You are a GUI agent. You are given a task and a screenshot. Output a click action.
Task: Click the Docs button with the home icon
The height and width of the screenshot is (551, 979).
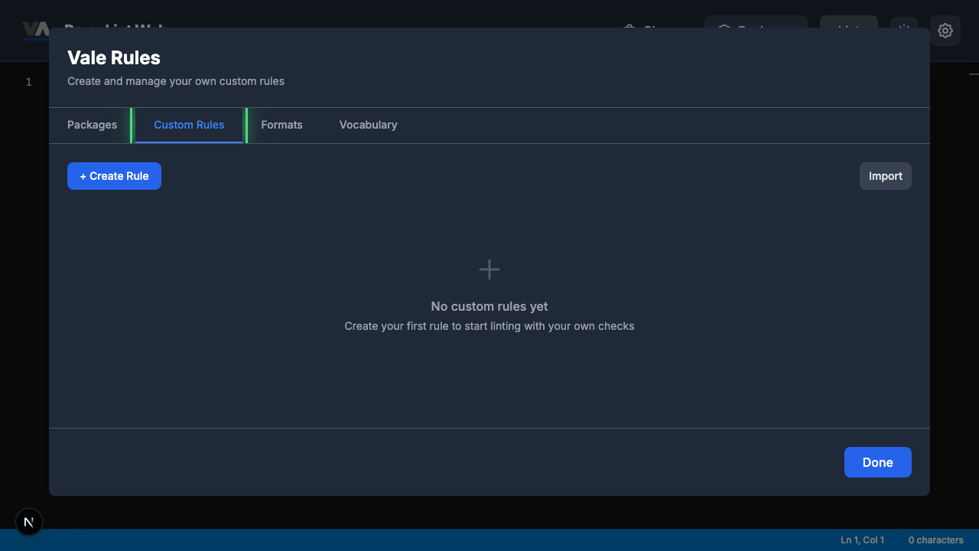[754, 30]
